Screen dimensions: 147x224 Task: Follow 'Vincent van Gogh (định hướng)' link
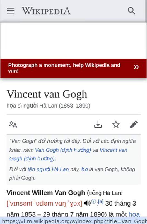[x=68, y=154]
